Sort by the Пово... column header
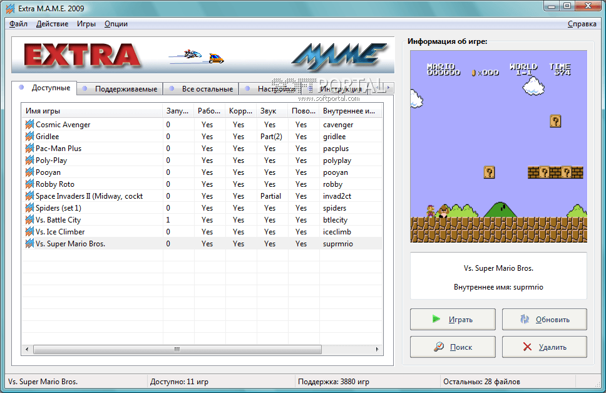The width and height of the screenshot is (606, 393). click(304, 111)
